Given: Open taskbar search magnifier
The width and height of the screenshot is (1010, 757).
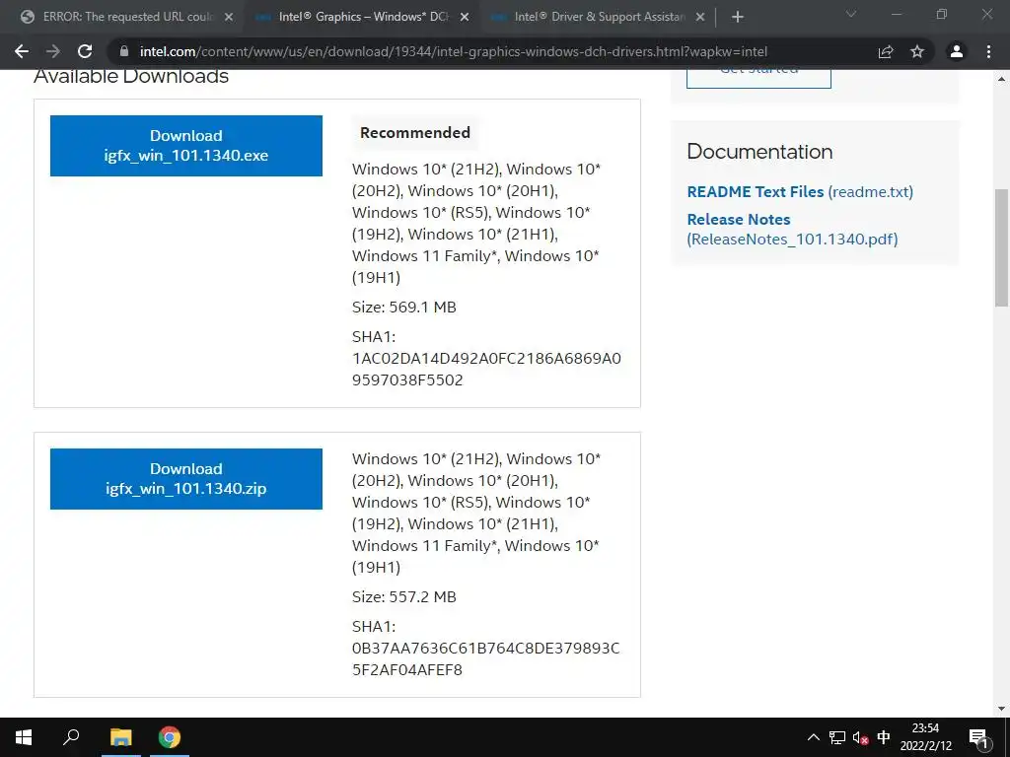Looking at the screenshot, I should [71, 737].
